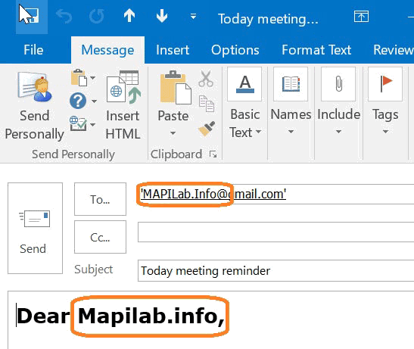The width and height of the screenshot is (414, 349).
Task: Click the Redo arrow in quick access toolbar
Action: tap(96, 17)
